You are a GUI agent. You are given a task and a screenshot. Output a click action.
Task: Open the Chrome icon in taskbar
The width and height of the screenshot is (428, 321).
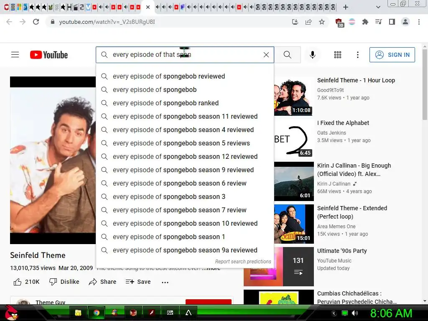(x=97, y=313)
